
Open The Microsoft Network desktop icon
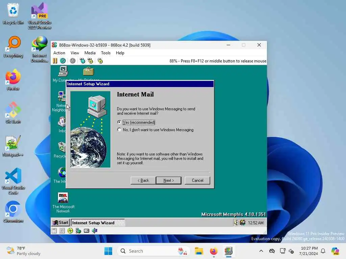(x=63, y=203)
